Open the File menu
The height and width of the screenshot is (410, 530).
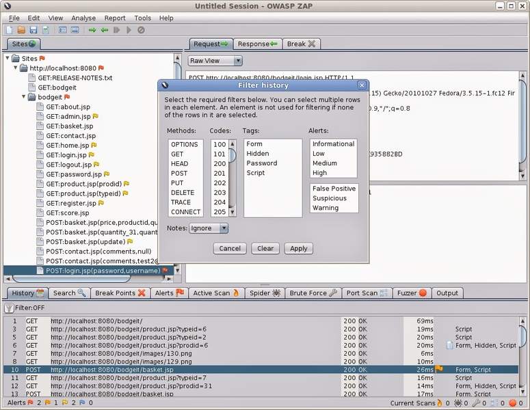pyautogui.click(x=14, y=18)
